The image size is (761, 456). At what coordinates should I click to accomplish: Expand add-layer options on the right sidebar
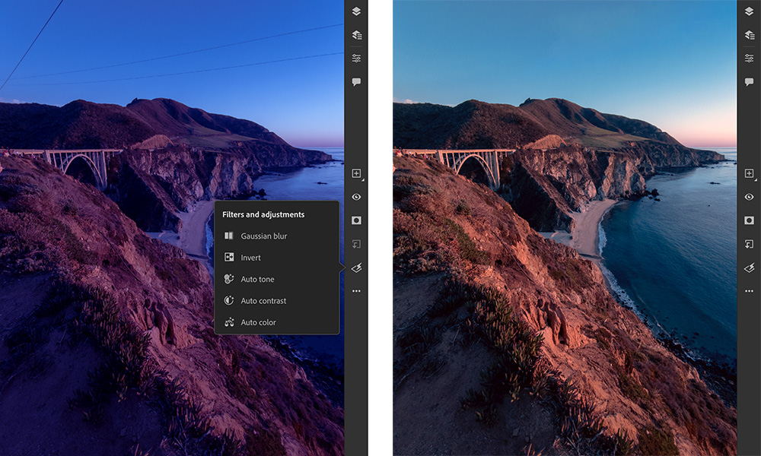click(x=756, y=180)
